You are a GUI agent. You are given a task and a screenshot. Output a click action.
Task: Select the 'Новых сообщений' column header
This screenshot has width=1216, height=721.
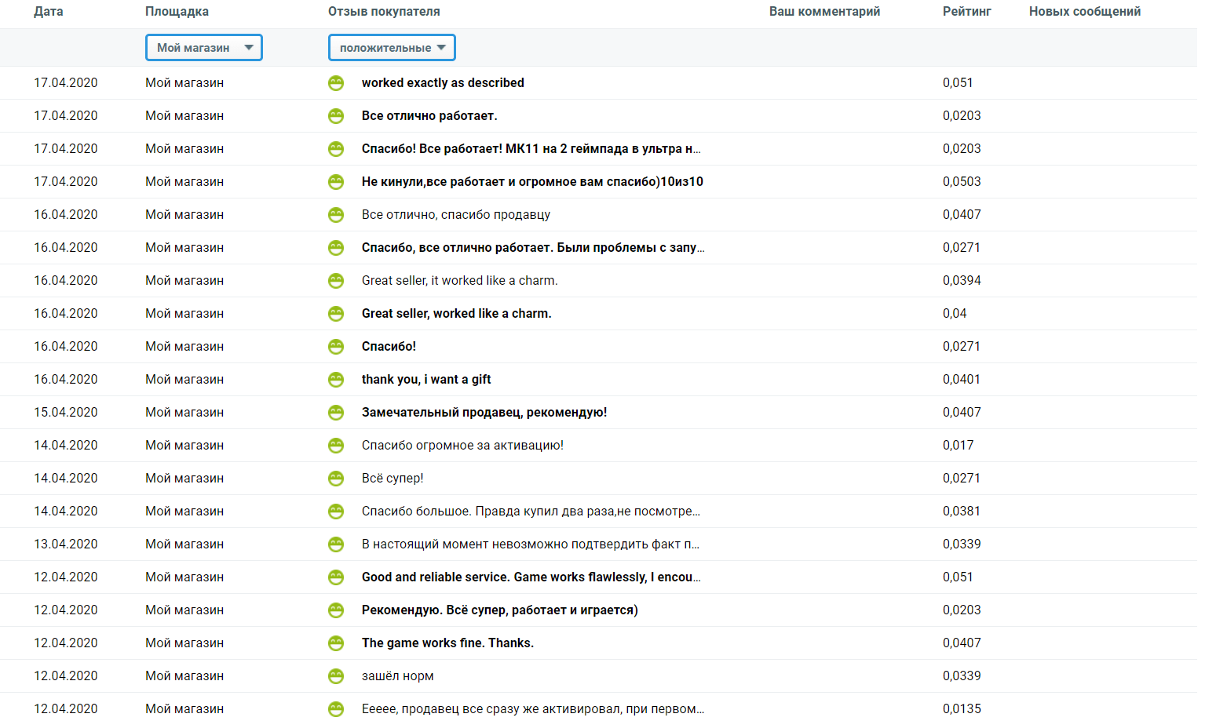click(x=1084, y=12)
